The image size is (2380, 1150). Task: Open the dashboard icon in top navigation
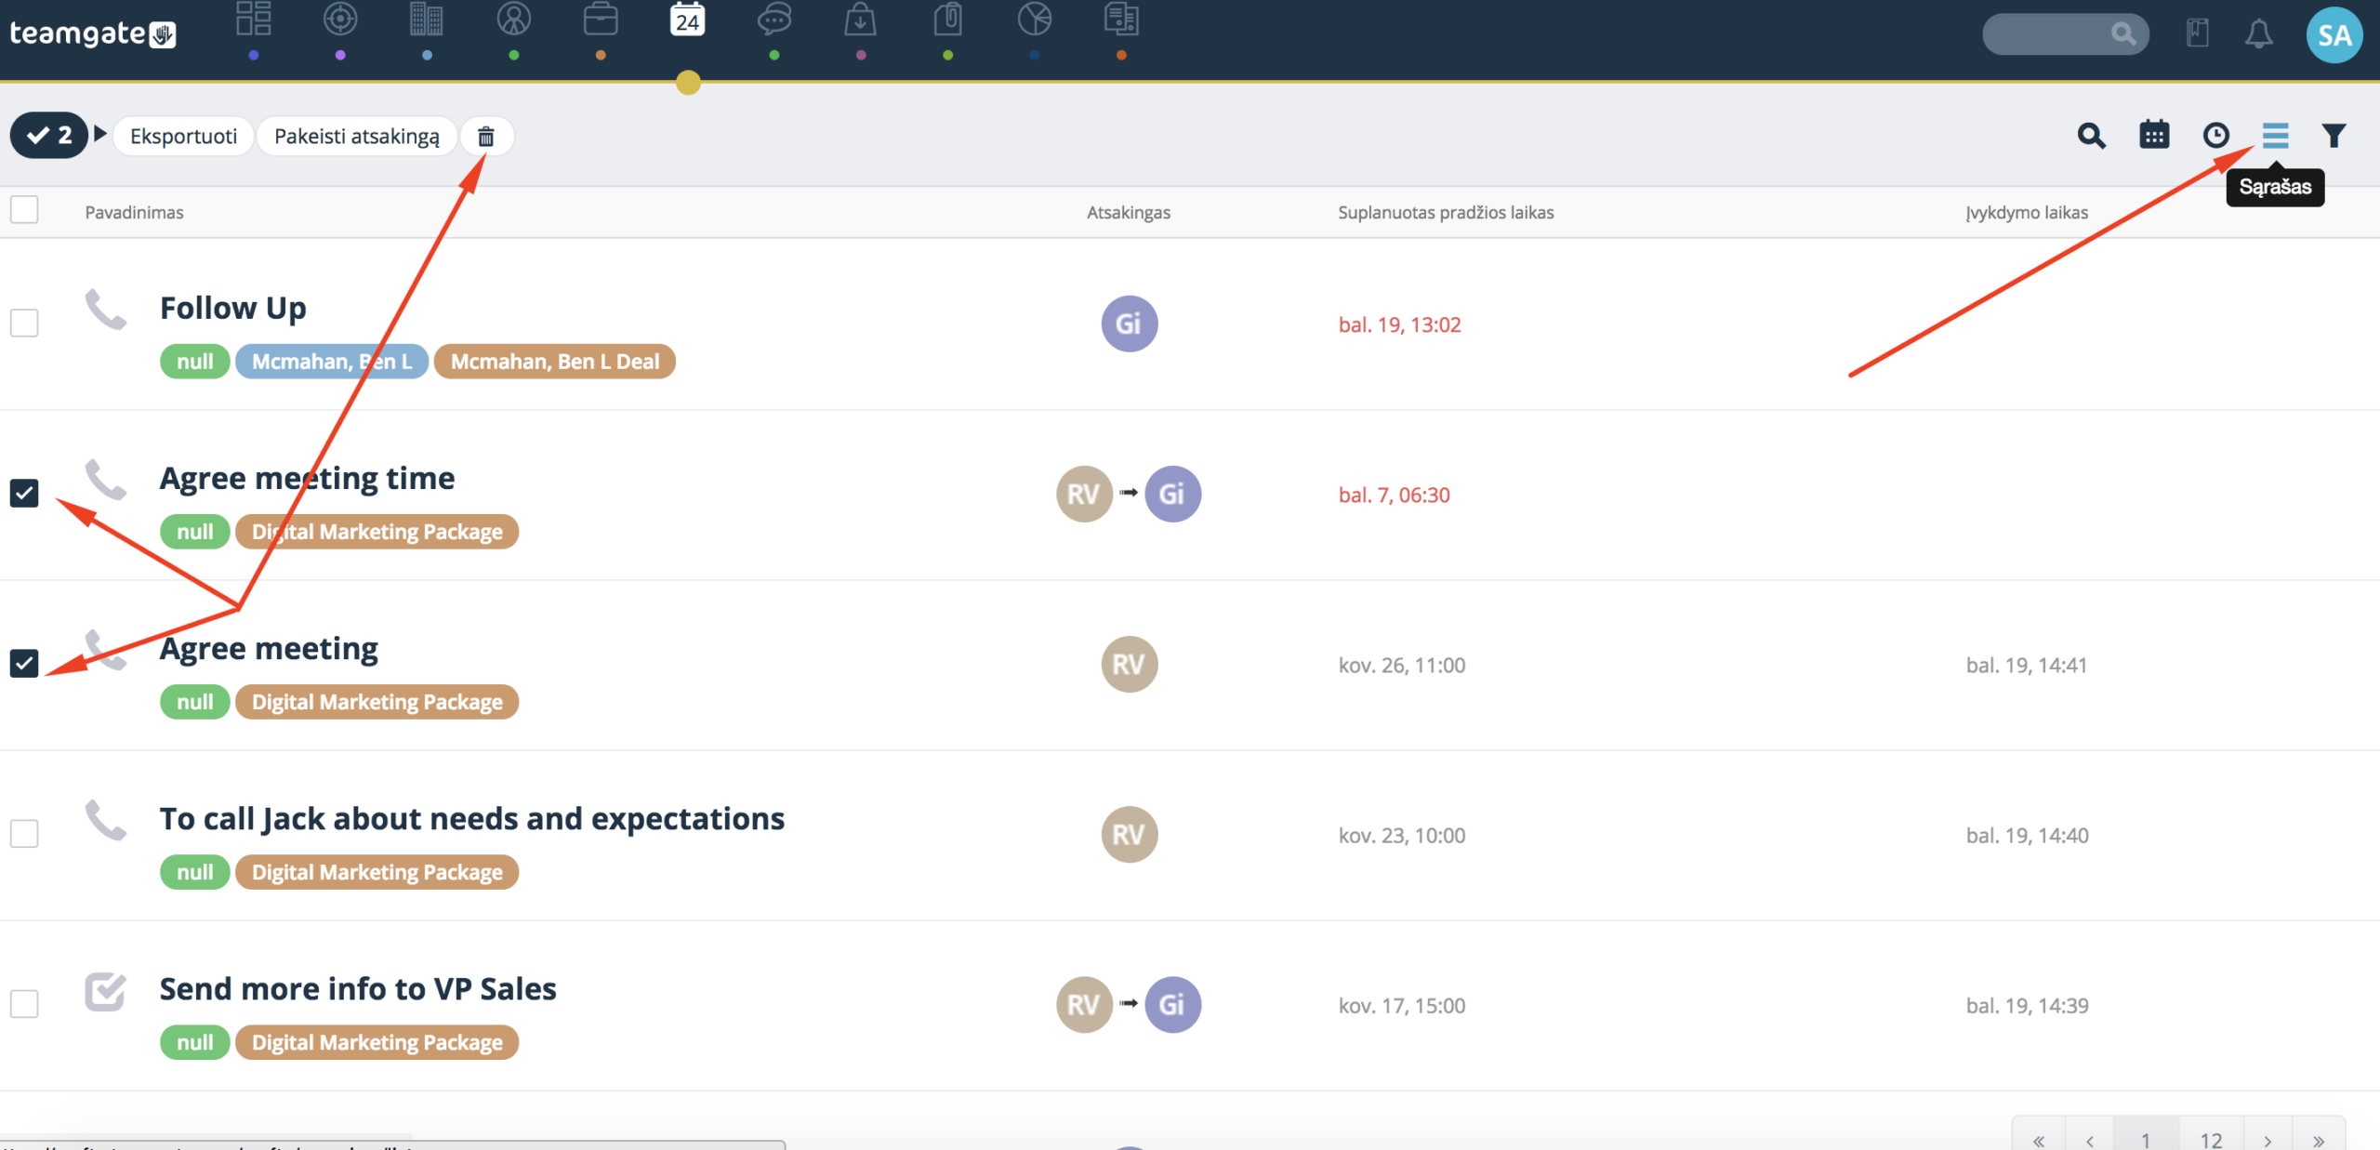click(253, 20)
